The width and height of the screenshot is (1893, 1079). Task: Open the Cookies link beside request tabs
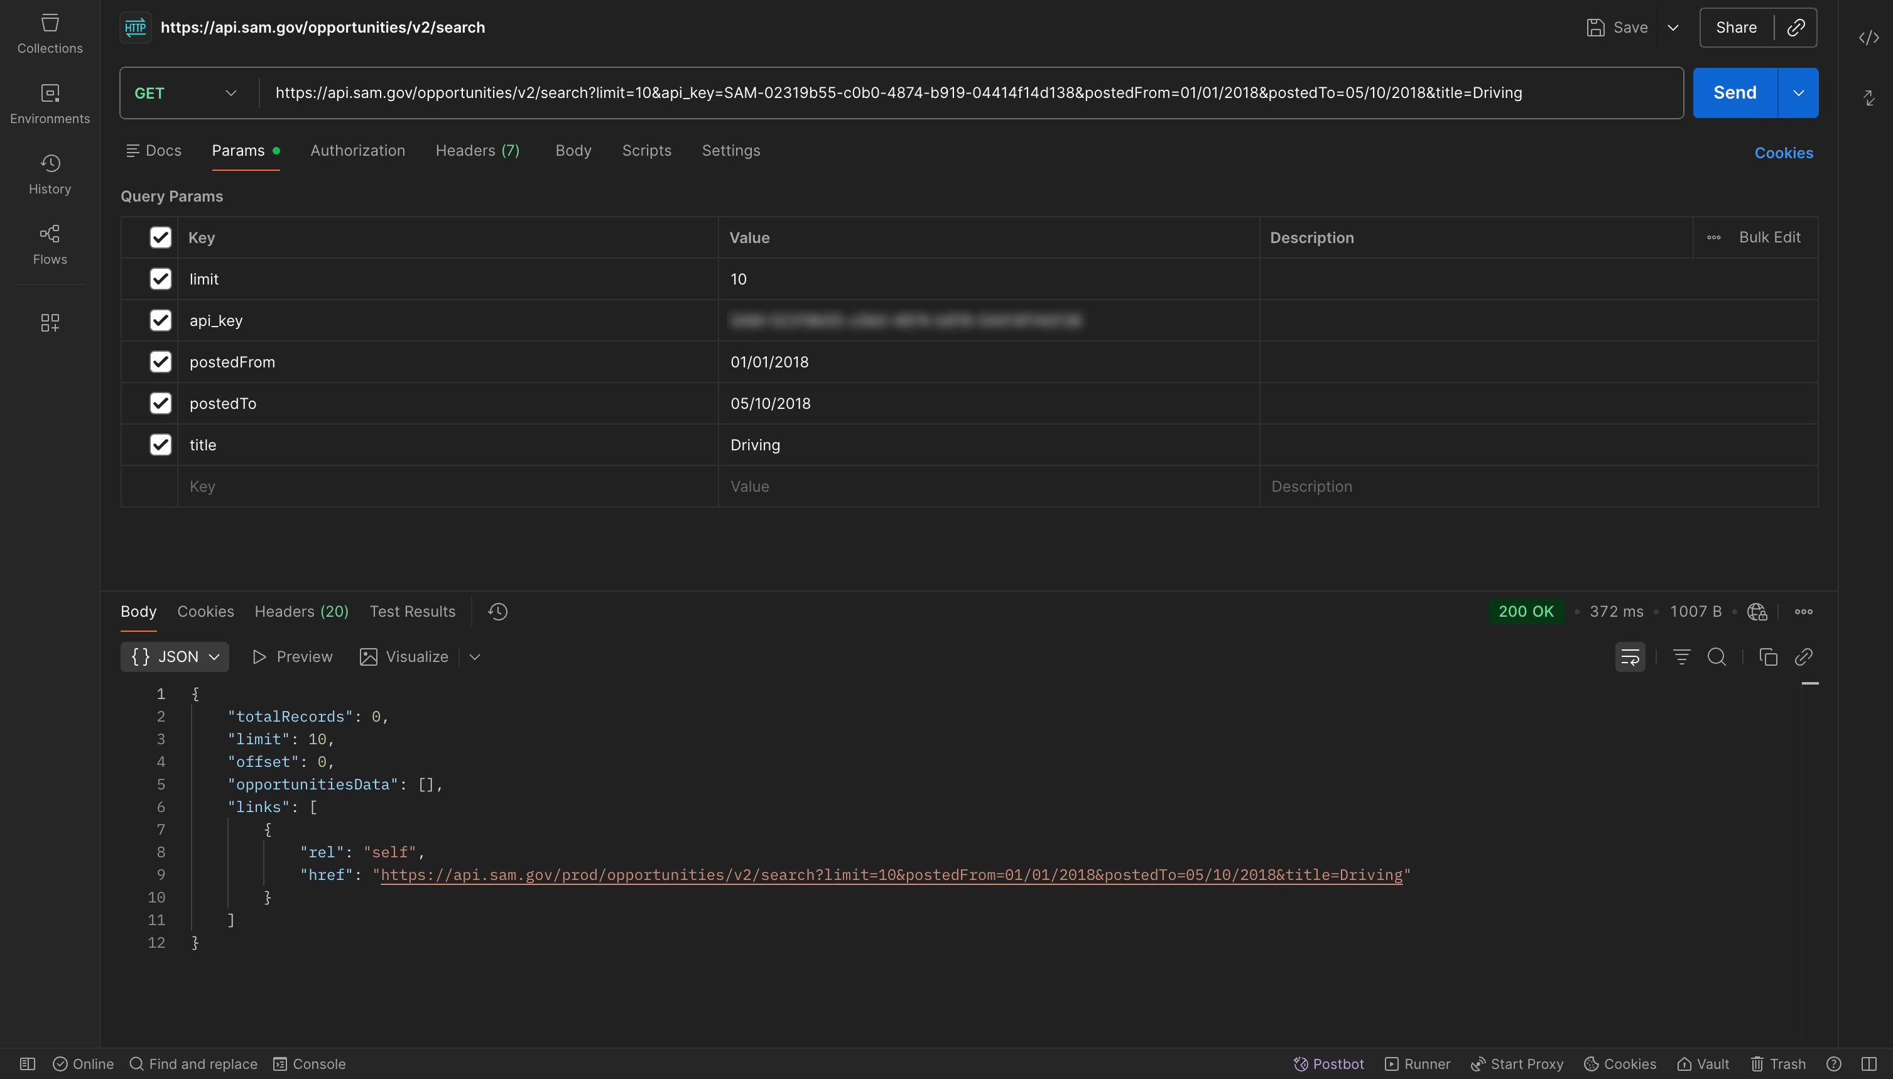click(1783, 153)
